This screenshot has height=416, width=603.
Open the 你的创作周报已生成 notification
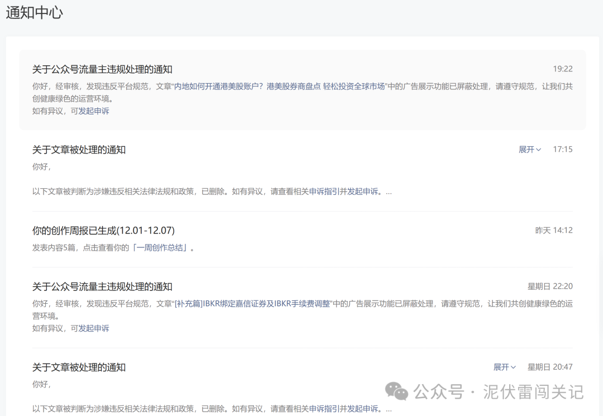(103, 230)
